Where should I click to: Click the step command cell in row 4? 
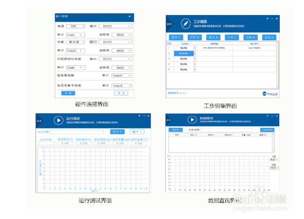coord(184,64)
